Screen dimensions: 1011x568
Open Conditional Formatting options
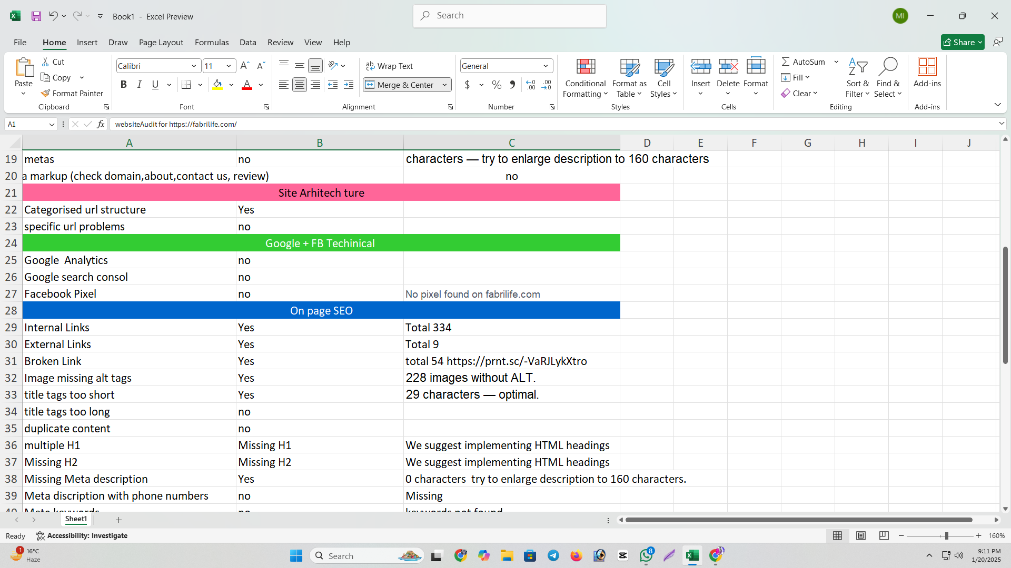585,77
